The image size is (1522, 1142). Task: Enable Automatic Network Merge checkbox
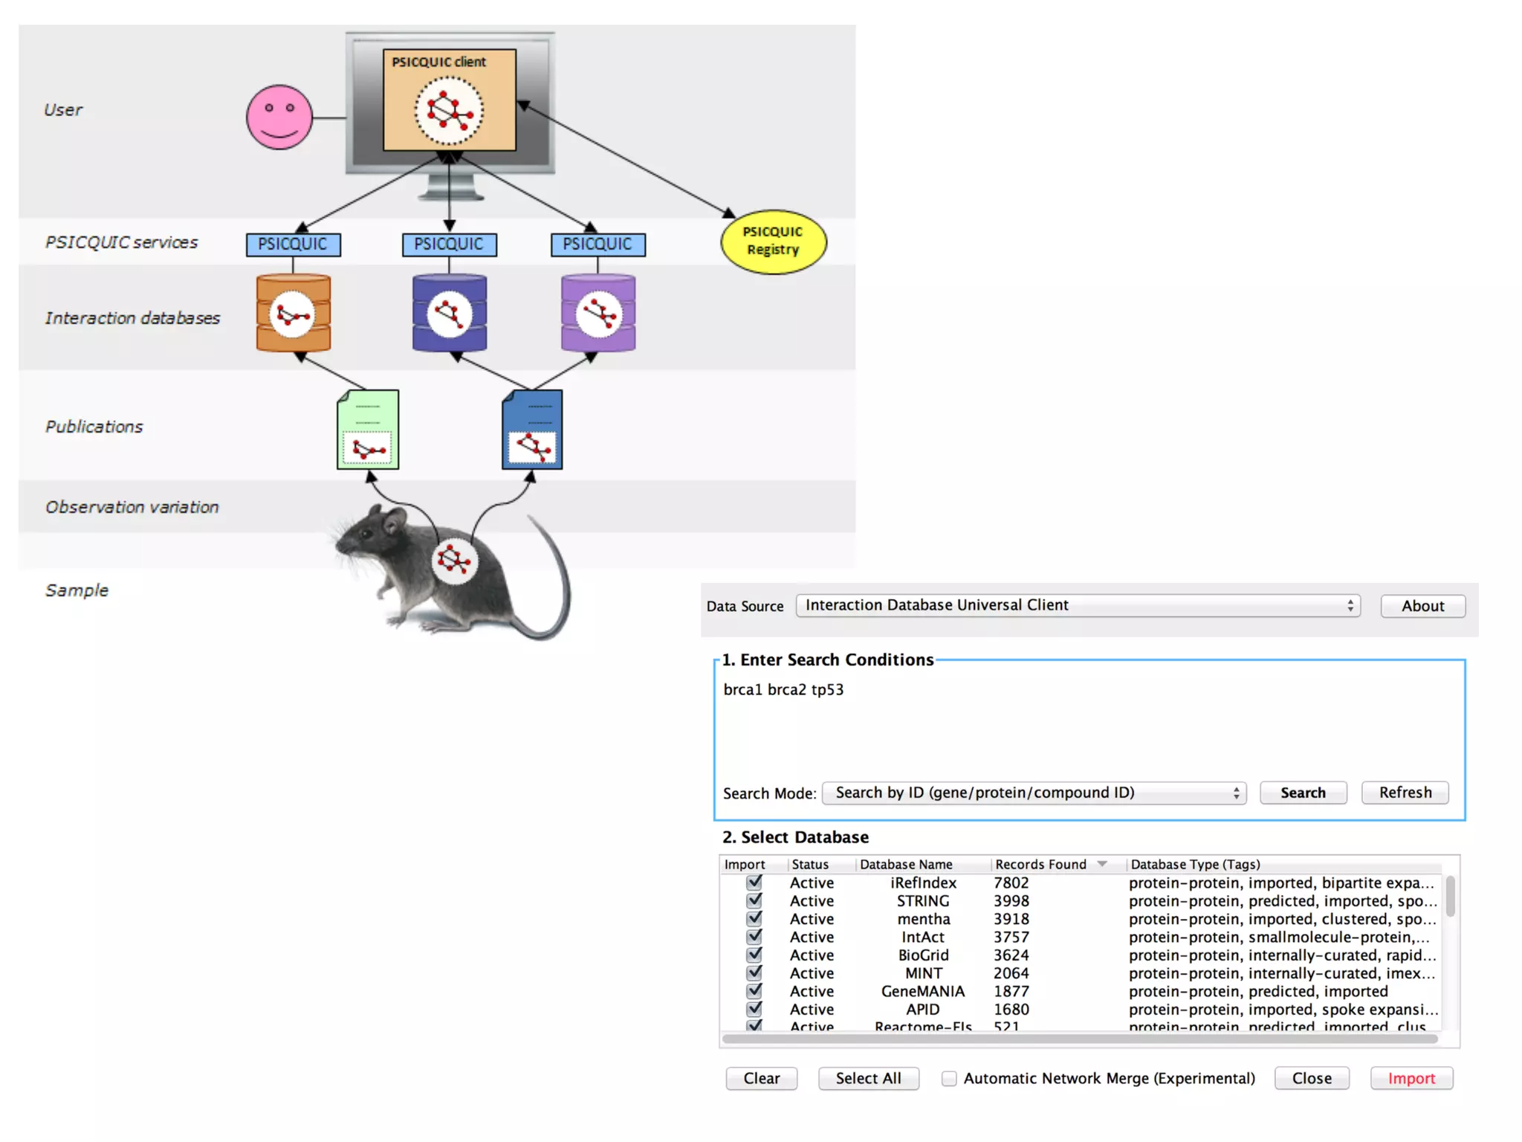click(x=949, y=1078)
